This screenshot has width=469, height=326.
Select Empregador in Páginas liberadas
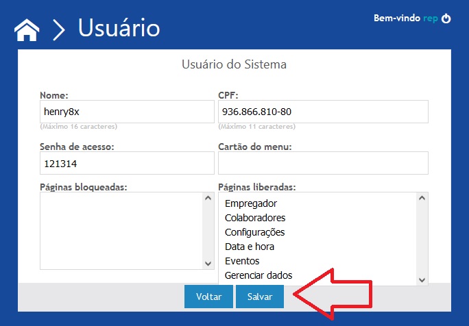[319, 203]
